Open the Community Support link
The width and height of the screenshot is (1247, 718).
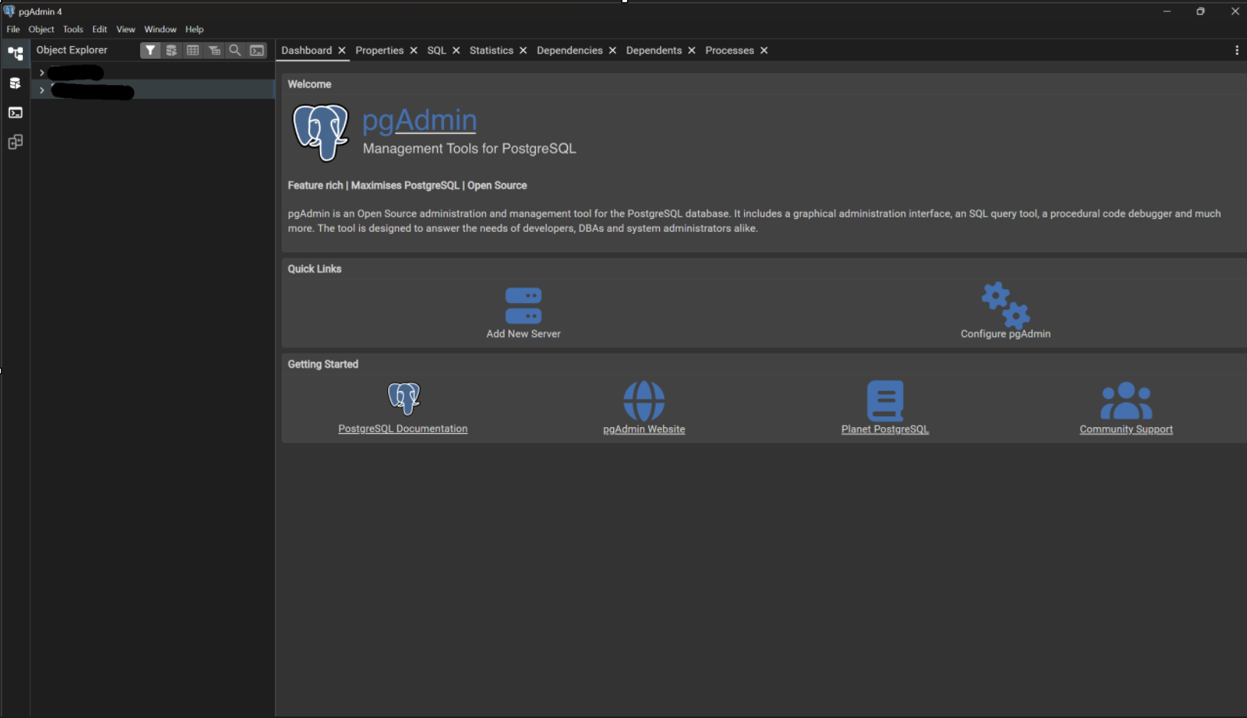click(x=1125, y=429)
